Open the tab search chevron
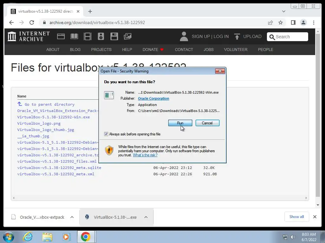 284,11
